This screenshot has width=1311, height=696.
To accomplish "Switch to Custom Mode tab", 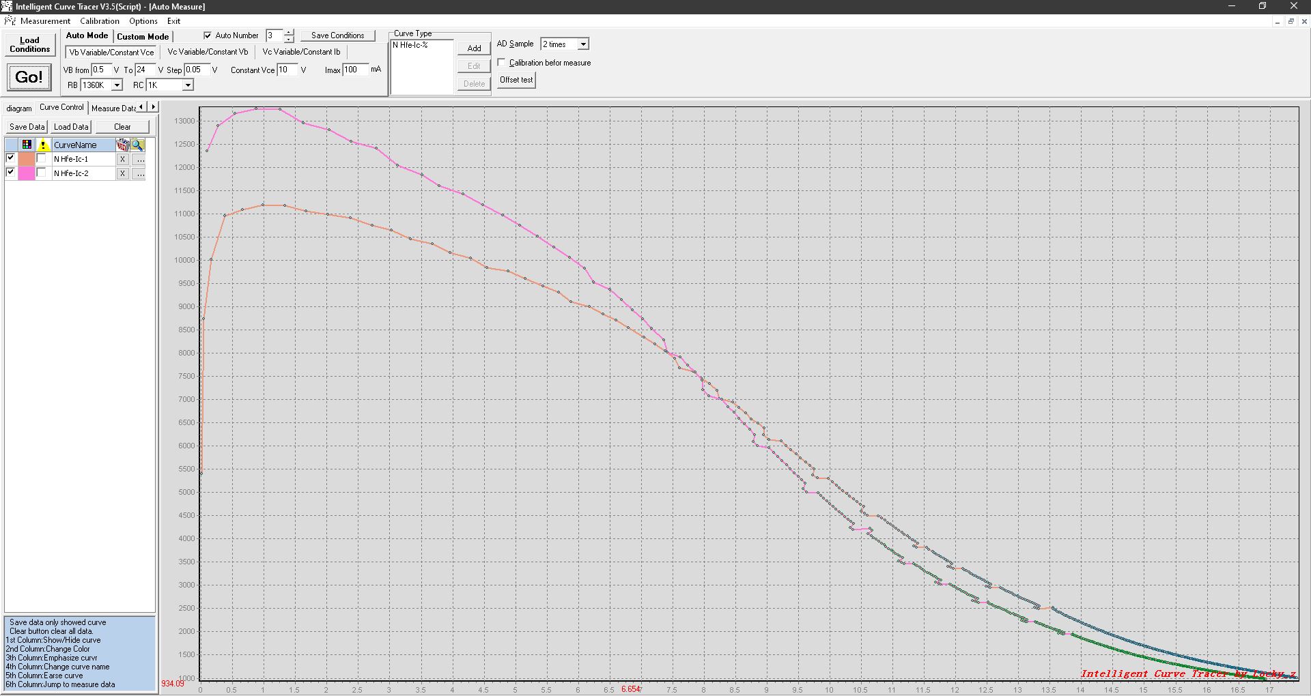I will [143, 37].
